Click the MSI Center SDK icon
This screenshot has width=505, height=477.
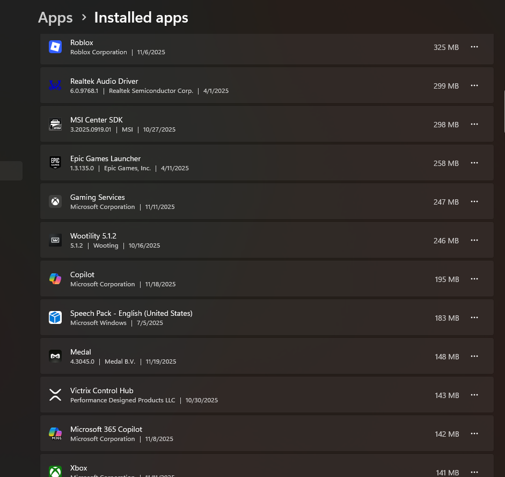point(55,124)
